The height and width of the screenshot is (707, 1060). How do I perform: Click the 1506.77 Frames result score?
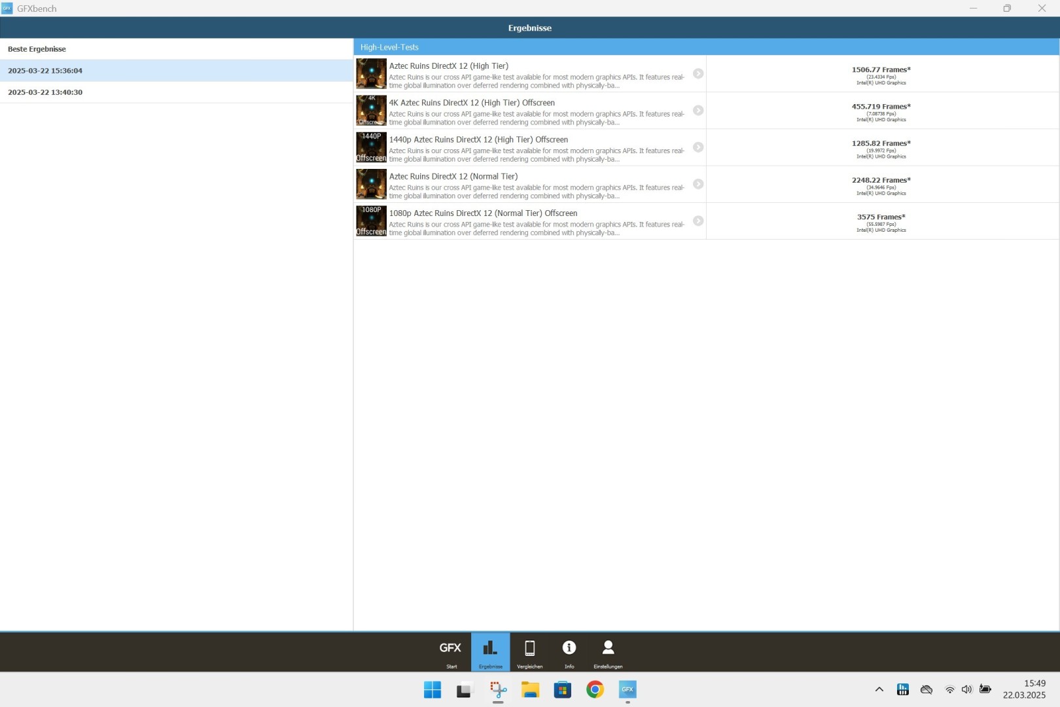[881, 70]
